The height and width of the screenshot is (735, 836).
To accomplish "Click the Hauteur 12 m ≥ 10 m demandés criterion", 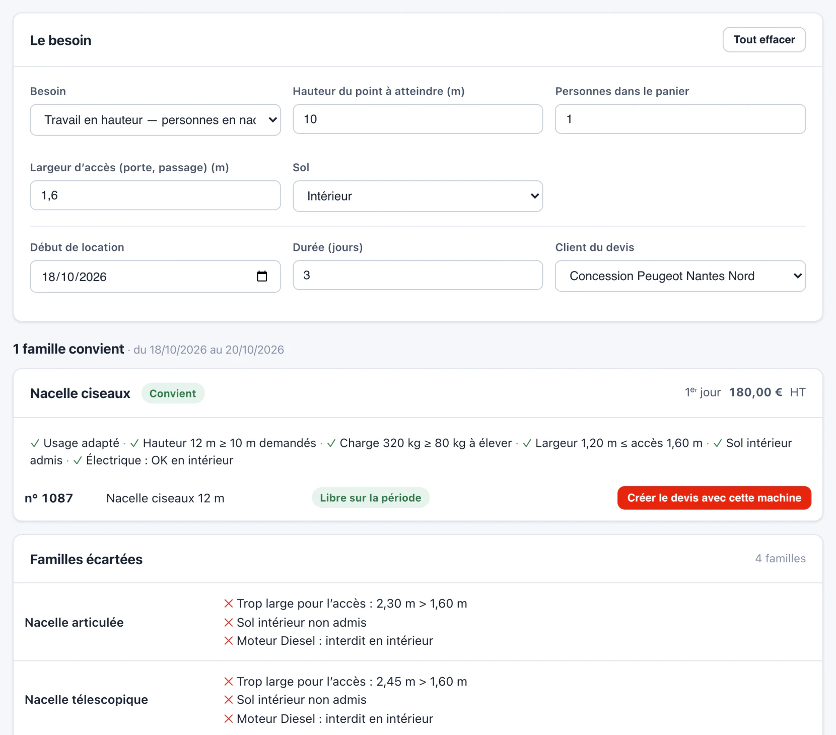I will click(x=223, y=443).
